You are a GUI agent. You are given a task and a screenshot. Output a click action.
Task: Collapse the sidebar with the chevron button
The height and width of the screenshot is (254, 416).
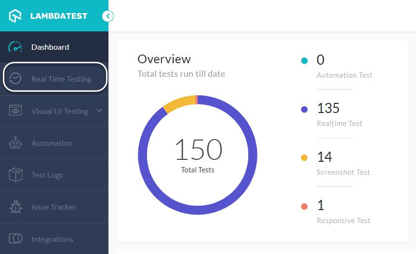point(107,16)
